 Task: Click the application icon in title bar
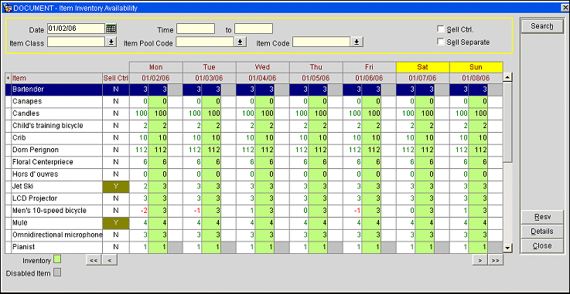[x=7, y=8]
